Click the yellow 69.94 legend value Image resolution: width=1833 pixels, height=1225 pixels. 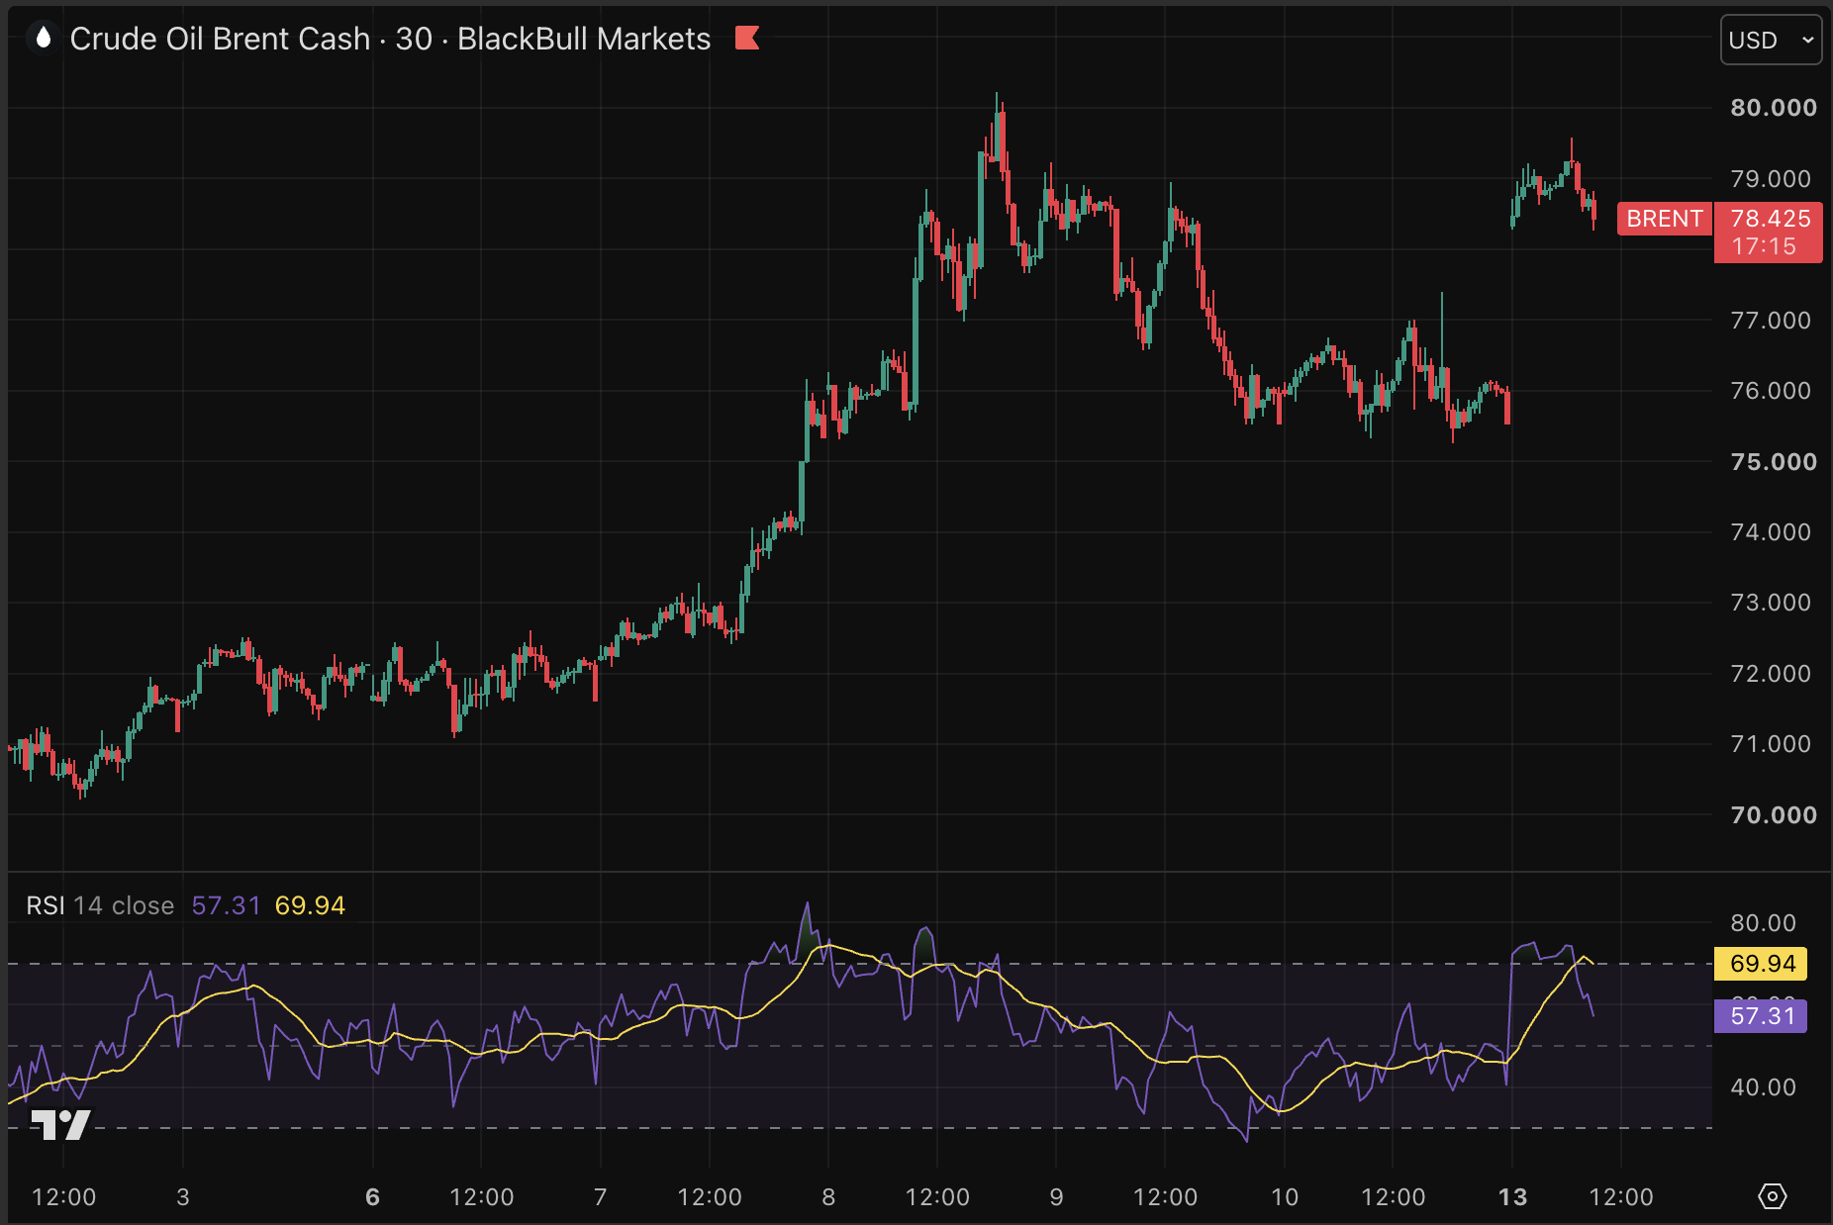(310, 905)
